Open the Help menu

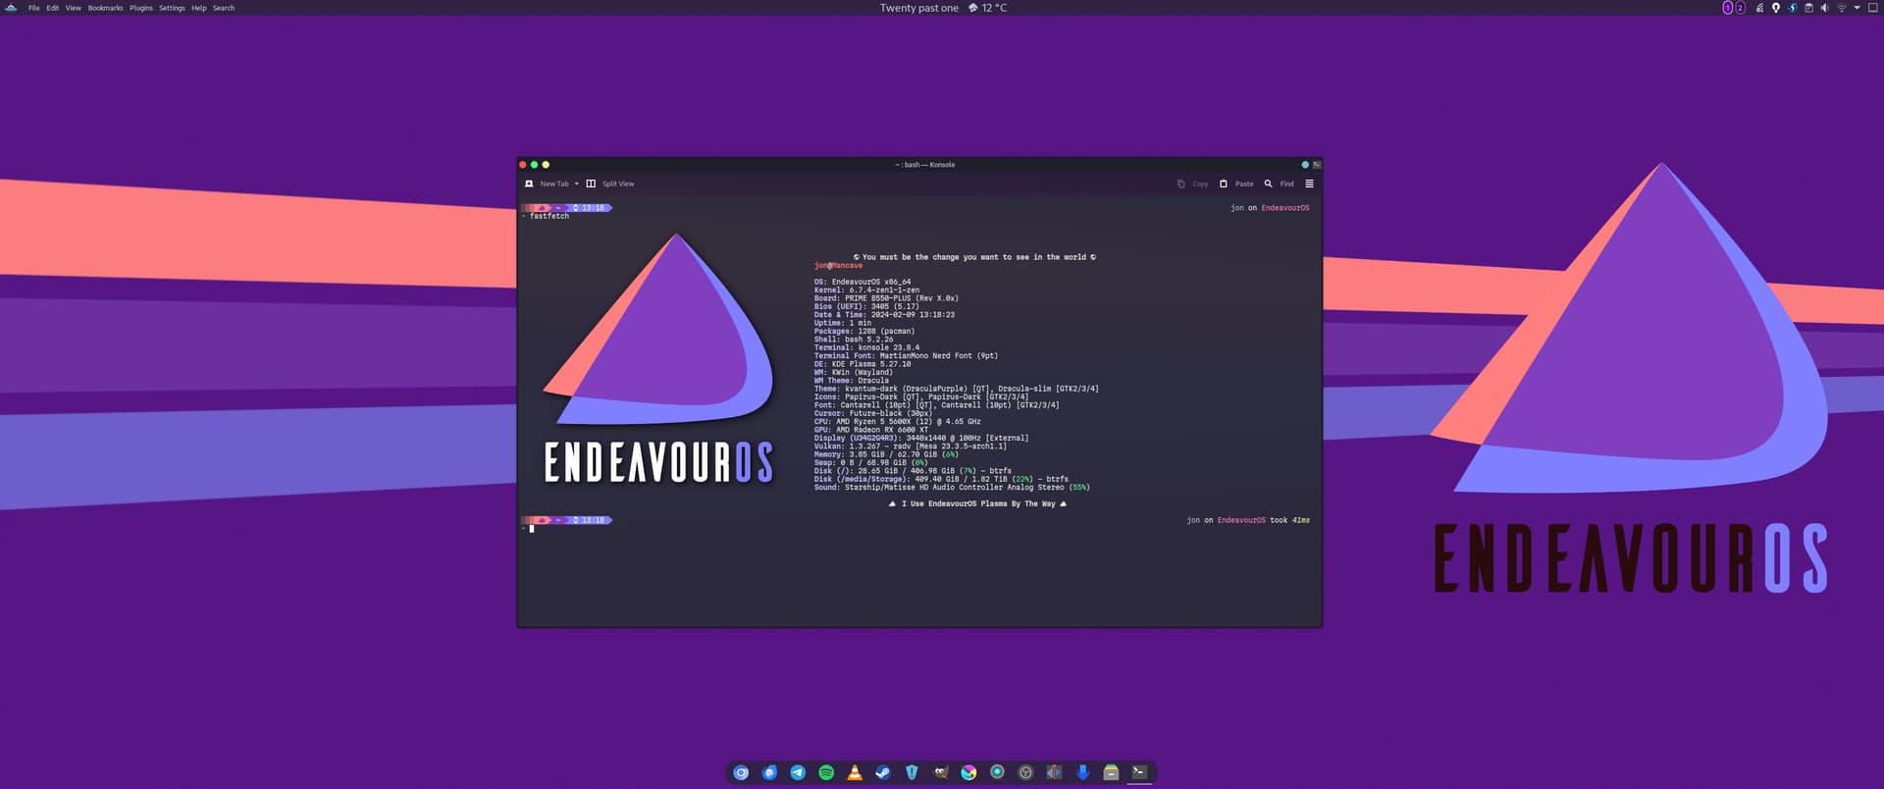point(198,8)
